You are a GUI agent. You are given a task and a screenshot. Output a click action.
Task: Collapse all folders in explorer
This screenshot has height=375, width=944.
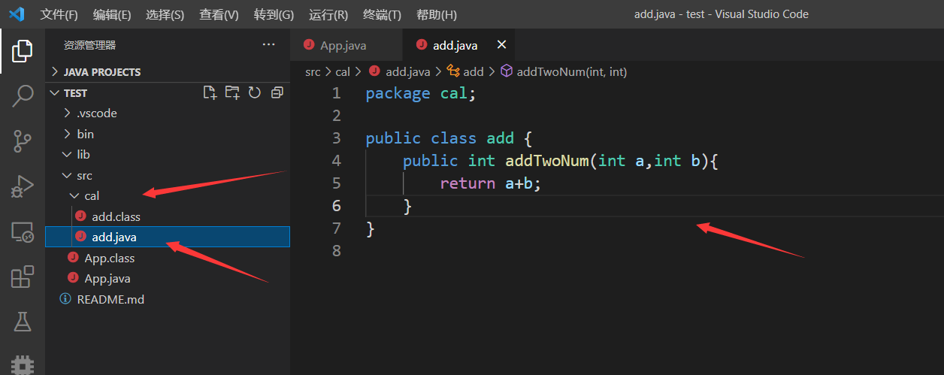click(277, 92)
